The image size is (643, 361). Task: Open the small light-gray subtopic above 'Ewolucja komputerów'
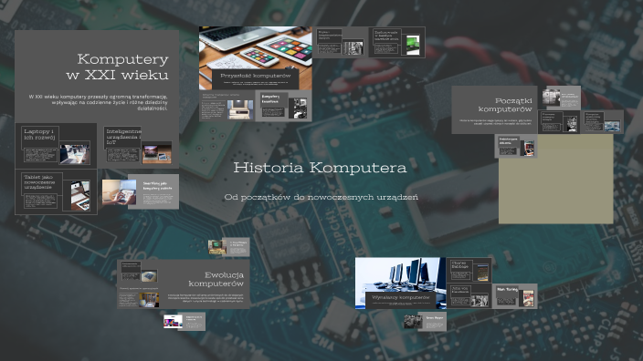(229, 247)
